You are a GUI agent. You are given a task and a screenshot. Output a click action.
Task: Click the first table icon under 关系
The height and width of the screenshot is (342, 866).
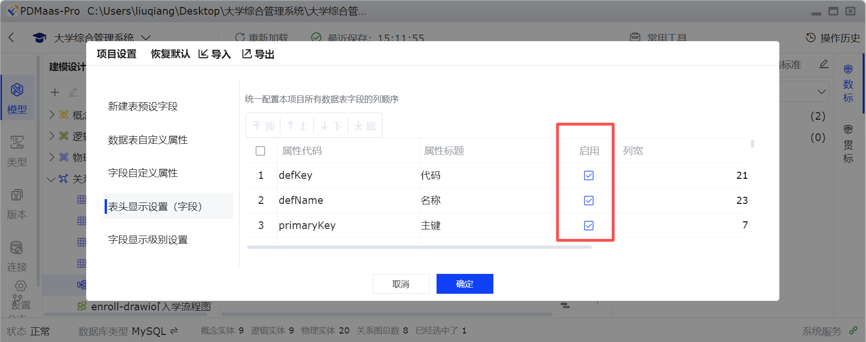81,200
